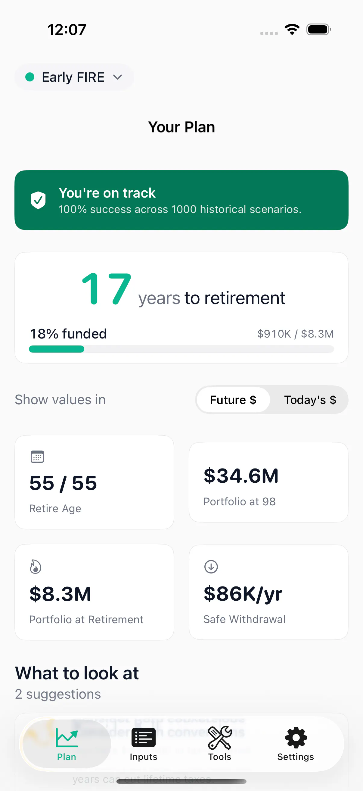The image size is (363, 791).
Task: Tap the Plan chart icon
Action: coord(67,738)
